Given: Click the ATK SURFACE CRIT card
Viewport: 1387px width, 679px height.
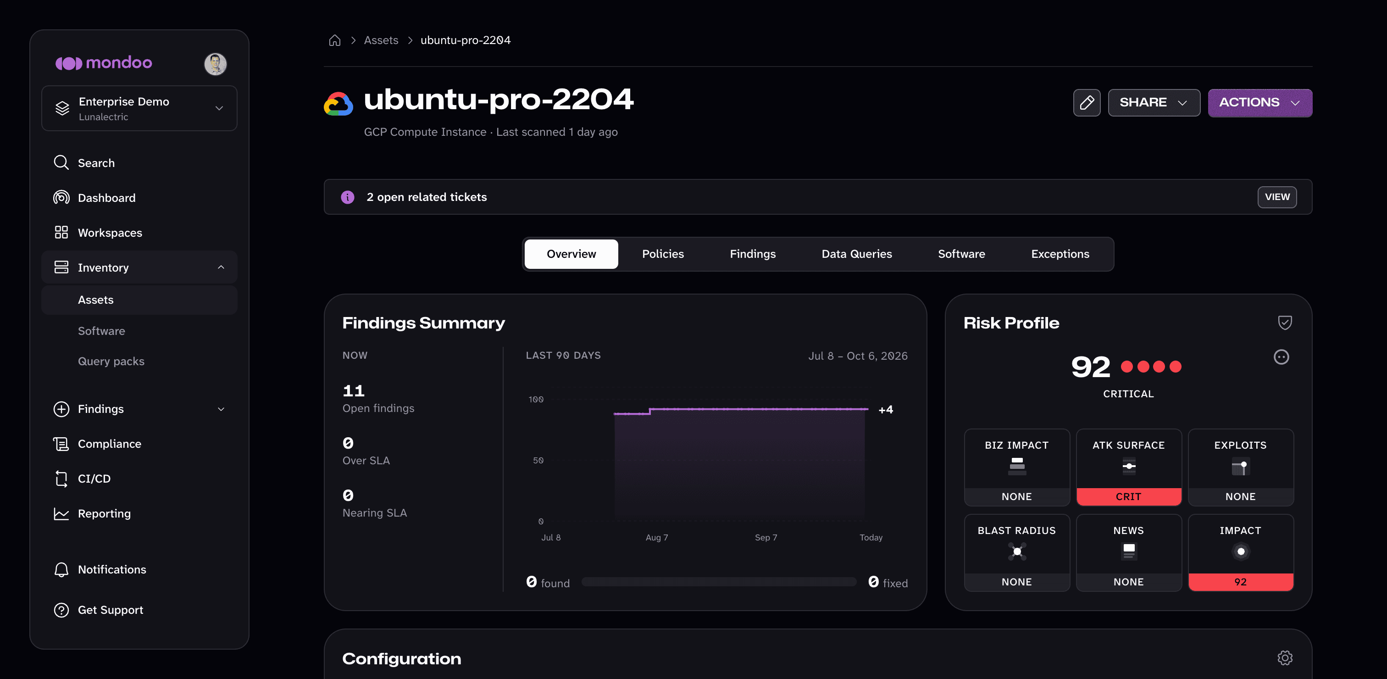Looking at the screenshot, I should coord(1129,468).
